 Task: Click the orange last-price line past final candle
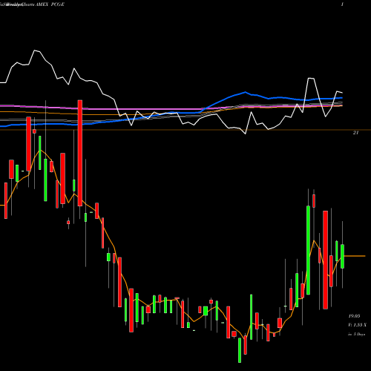coord(355,256)
